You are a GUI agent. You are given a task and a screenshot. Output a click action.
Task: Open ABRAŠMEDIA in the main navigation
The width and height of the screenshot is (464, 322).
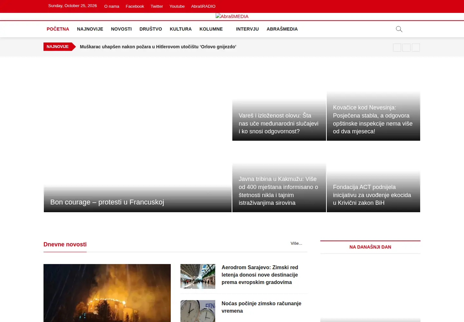click(x=282, y=29)
